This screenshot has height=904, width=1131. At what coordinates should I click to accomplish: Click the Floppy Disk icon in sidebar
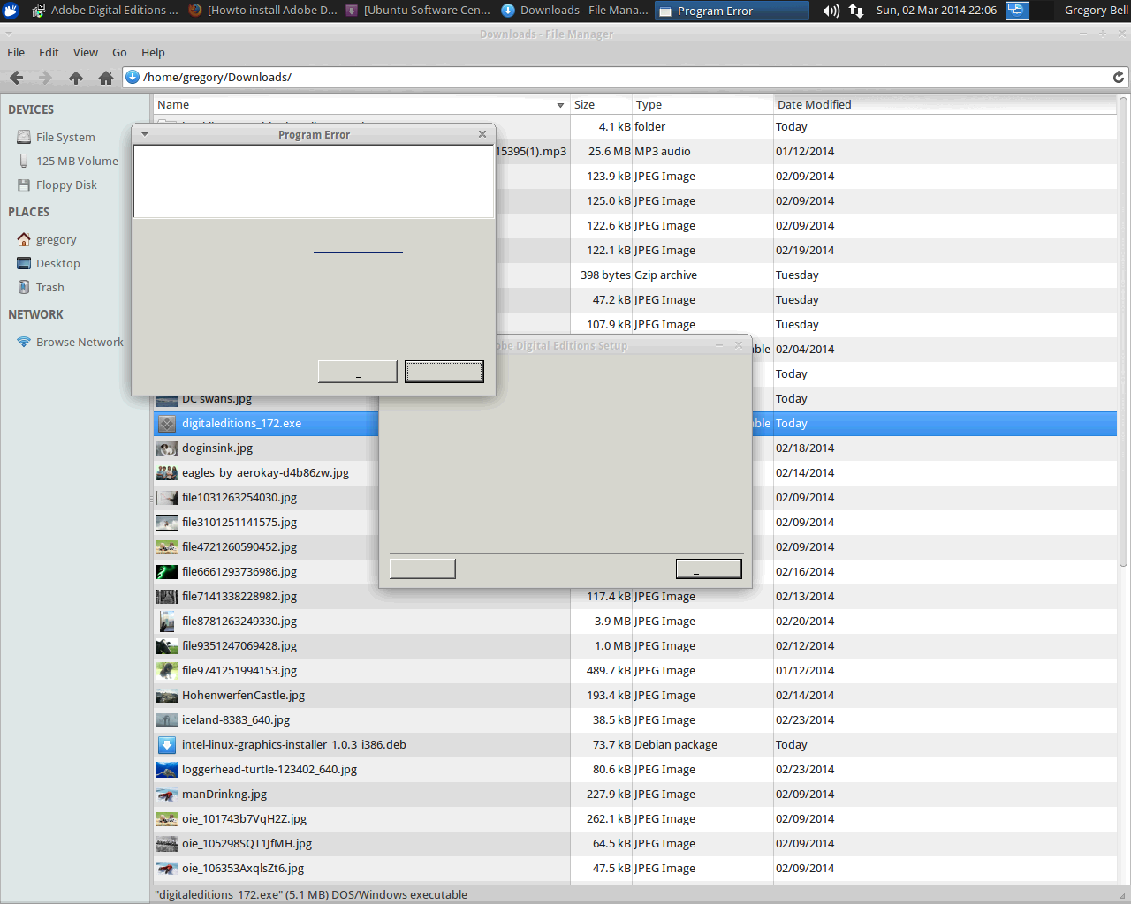[x=24, y=185]
